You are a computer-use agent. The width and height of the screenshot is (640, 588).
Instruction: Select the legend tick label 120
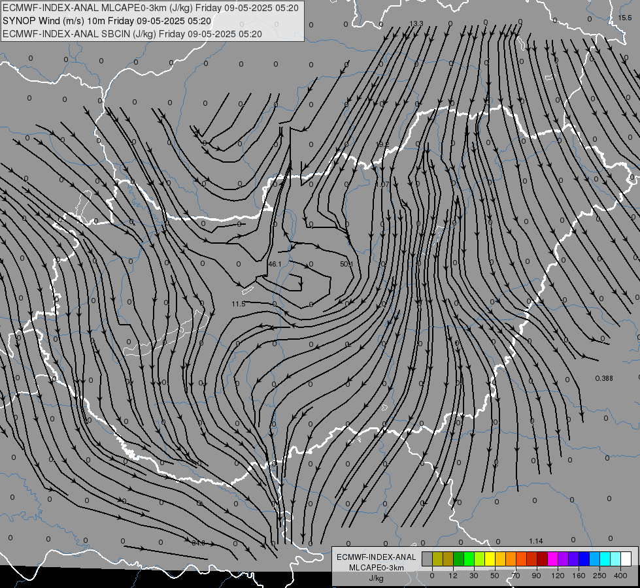[x=558, y=576]
